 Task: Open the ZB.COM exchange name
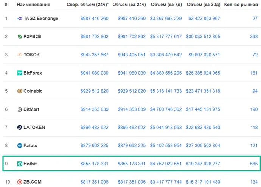click(x=33, y=182)
